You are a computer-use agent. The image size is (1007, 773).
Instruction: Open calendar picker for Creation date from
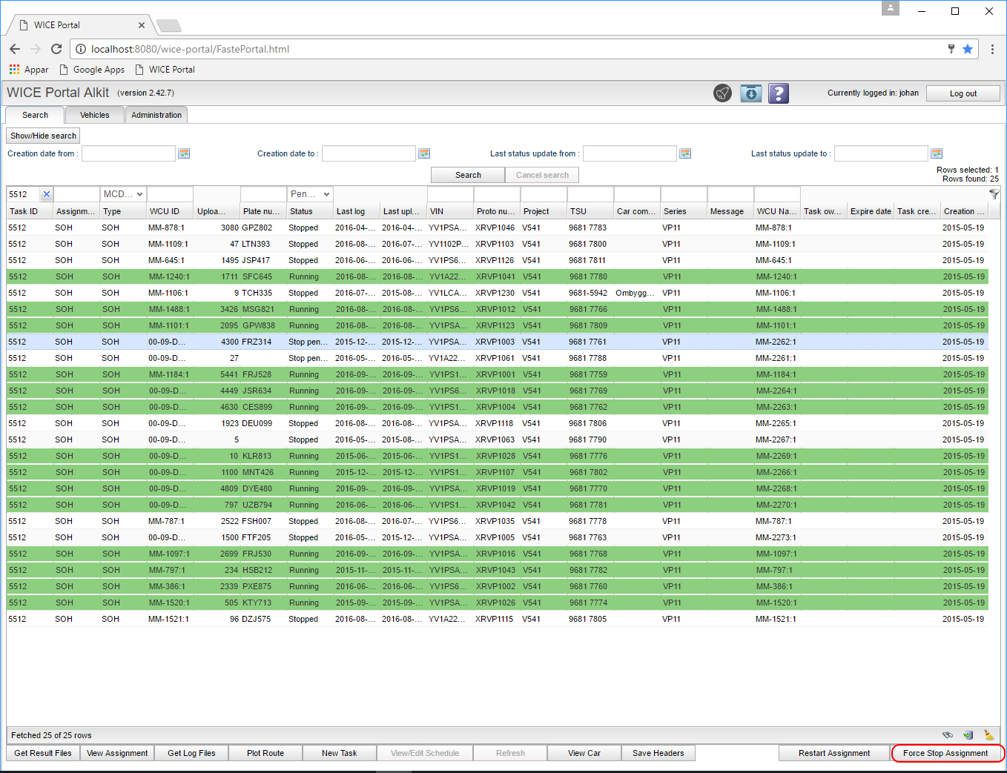pyautogui.click(x=184, y=153)
